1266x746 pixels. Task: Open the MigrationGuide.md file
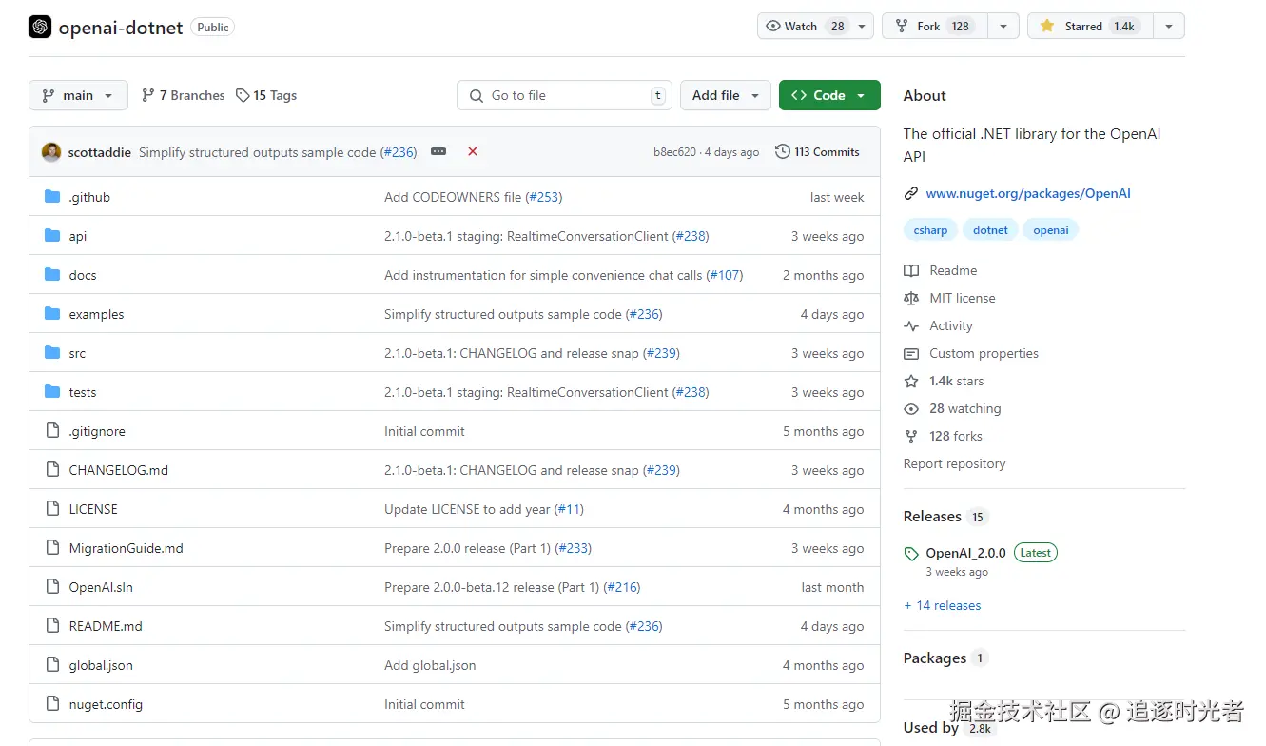tap(126, 548)
